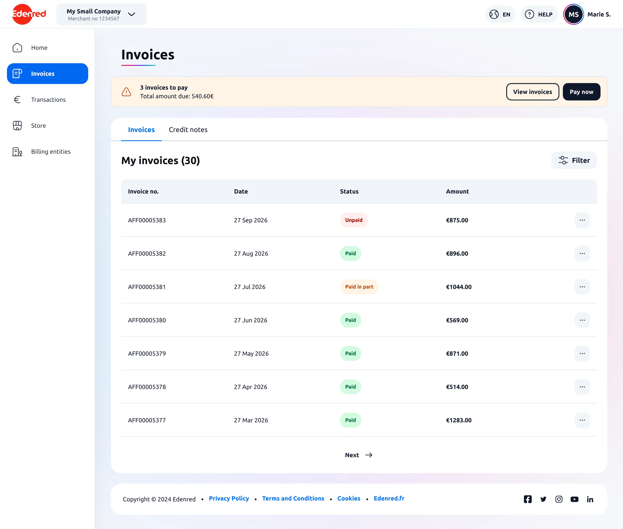Switch to the Credit notes tab
Screen dimensions: 623x529
[x=188, y=130]
